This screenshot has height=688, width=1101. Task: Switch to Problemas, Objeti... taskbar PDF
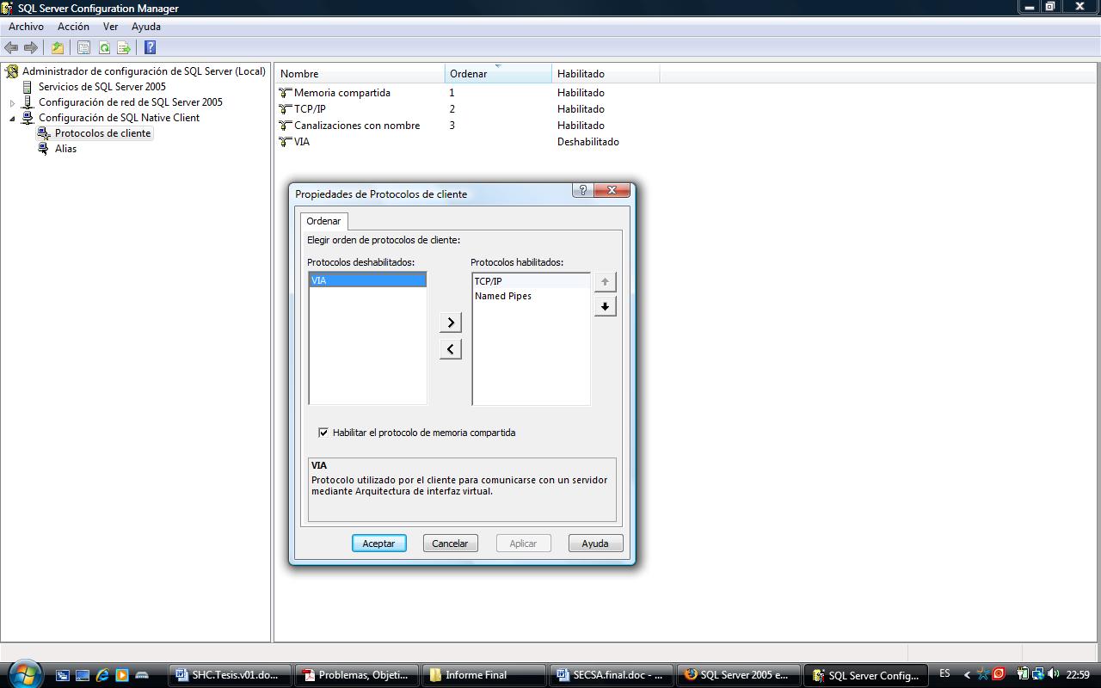point(357,675)
